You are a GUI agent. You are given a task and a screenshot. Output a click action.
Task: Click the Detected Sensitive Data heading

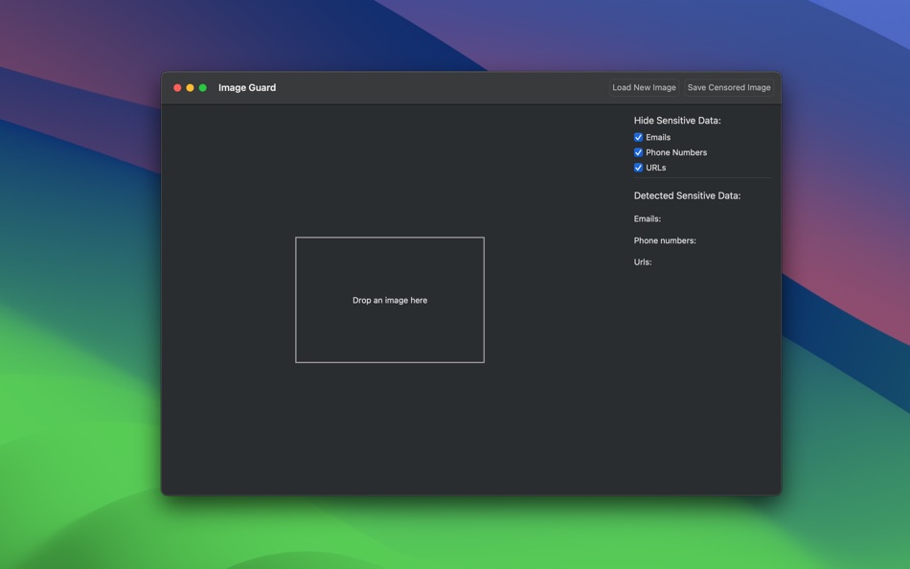pyautogui.click(x=689, y=194)
